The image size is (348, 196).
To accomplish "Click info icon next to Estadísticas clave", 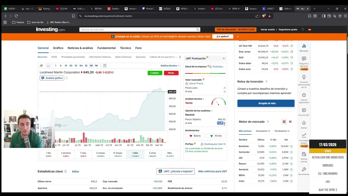I will coord(66,171).
